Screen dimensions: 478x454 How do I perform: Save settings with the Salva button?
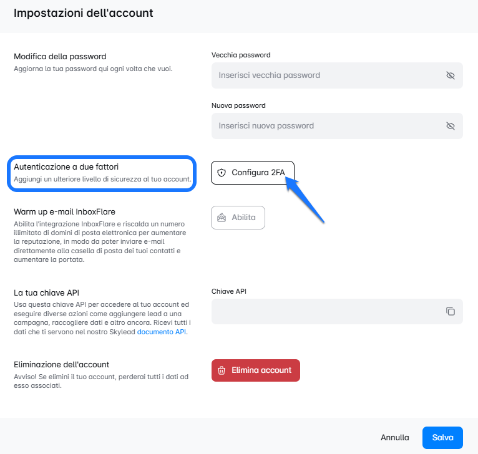pos(442,438)
